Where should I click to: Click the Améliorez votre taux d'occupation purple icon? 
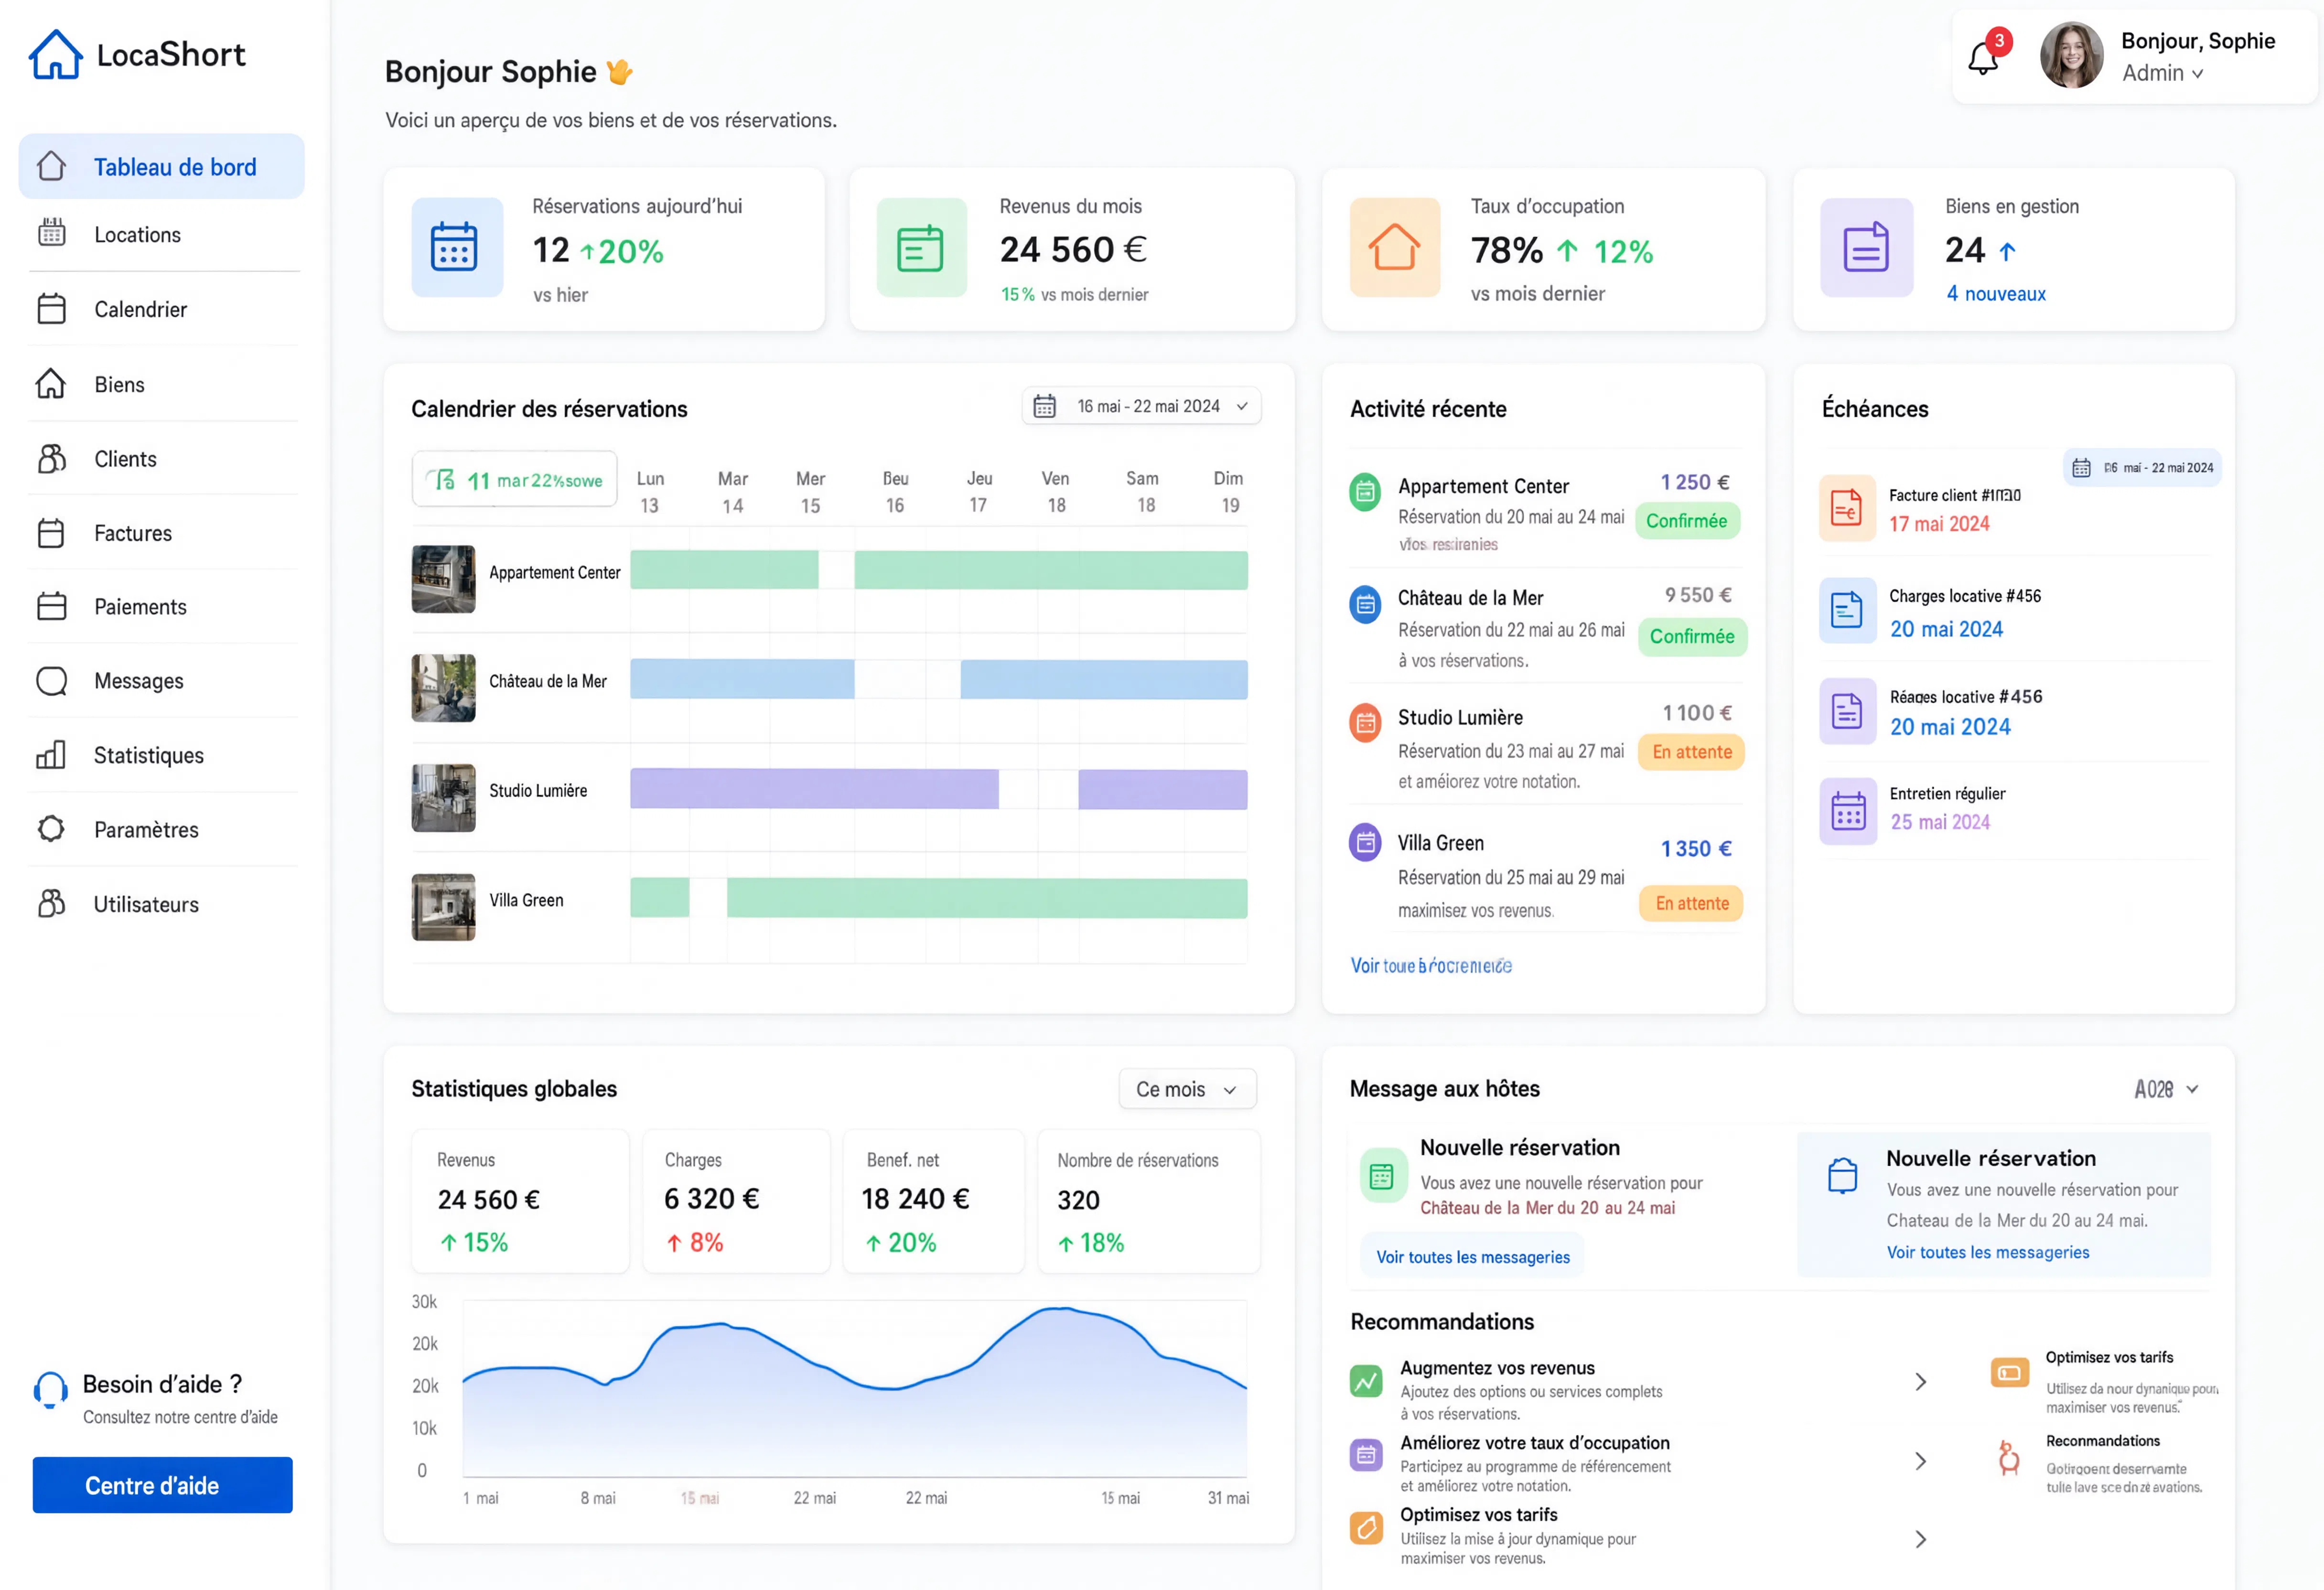[1366, 1455]
